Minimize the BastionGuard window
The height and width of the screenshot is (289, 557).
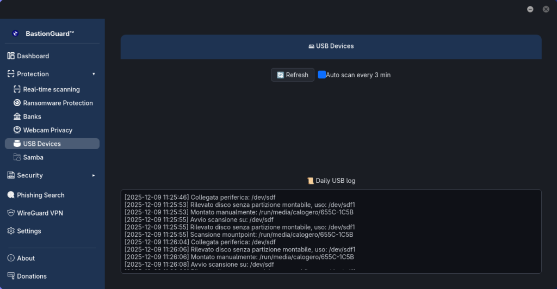tap(530, 9)
